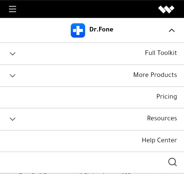Select the Full Toolkit menu label
184x174 pixels.
pyautogui.click(x=161, y=53)
